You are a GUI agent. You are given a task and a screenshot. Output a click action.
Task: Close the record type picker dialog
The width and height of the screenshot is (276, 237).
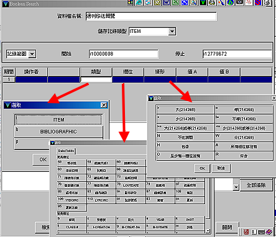(x=104, y=105)
